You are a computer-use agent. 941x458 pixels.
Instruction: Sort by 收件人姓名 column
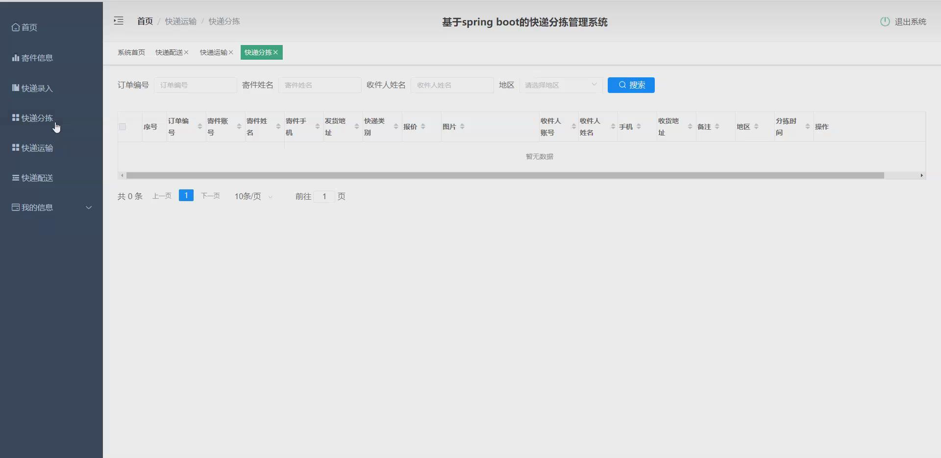coord(613,127)
